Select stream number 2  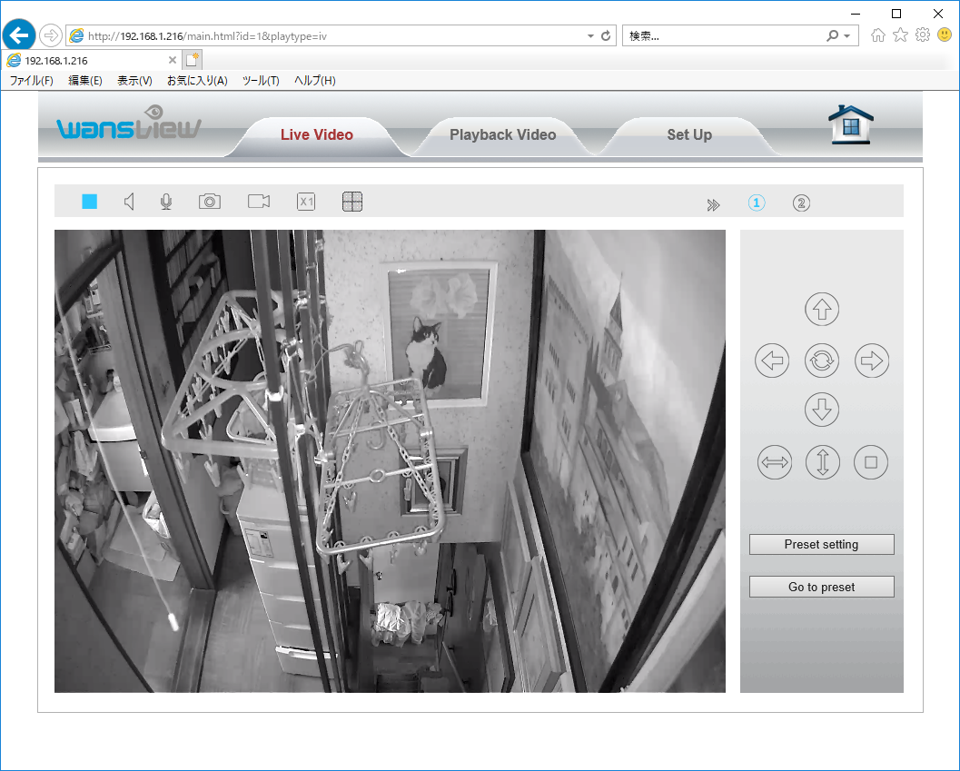point(801,203)
